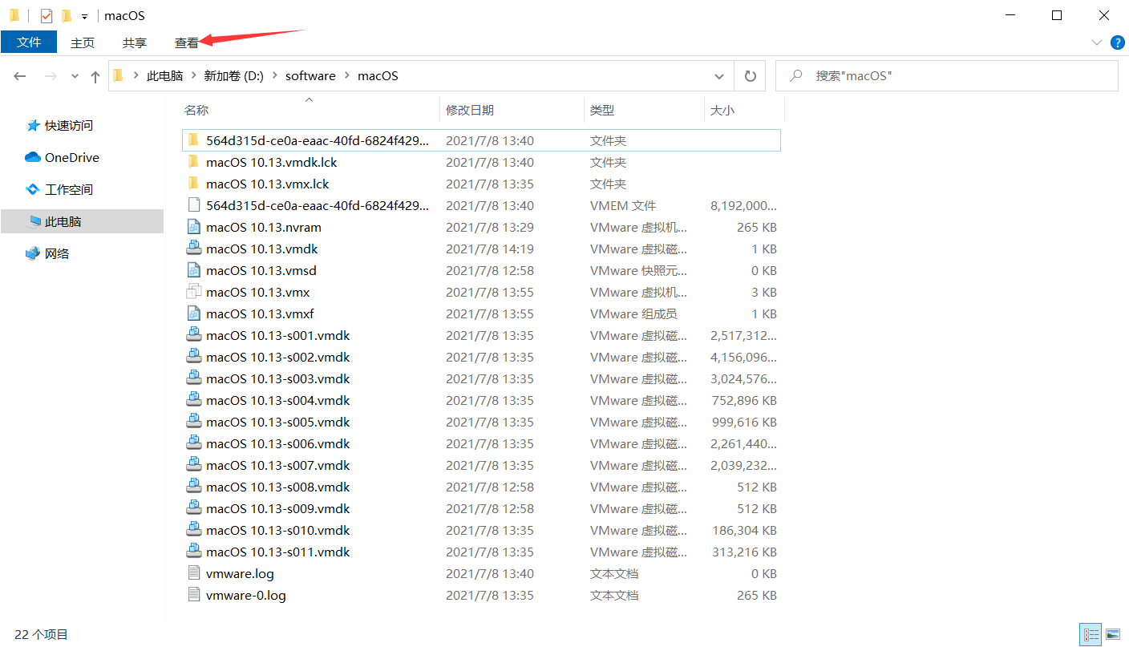Select macOS 10.13.vmdk disk icon

click(193, 249)
